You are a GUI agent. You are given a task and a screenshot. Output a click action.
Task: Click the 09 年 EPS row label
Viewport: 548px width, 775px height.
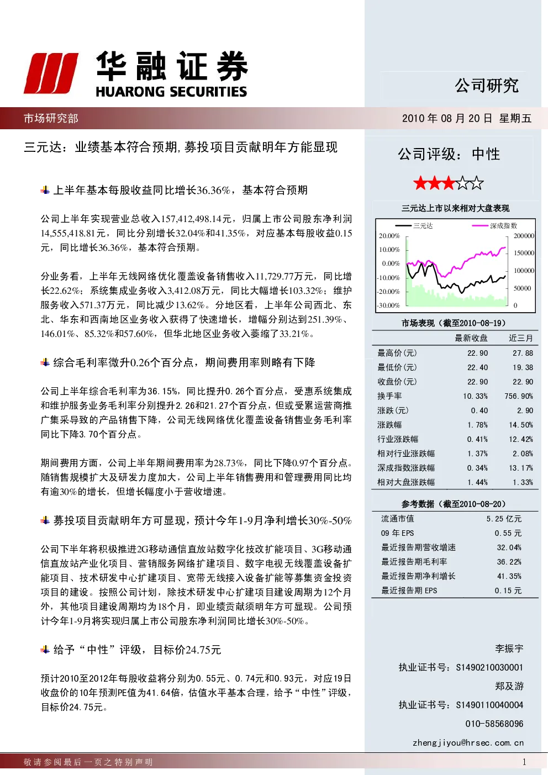click(x=397, y=533)
